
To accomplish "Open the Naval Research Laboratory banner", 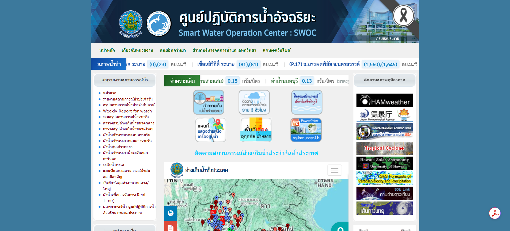I will click(x=385, y=132).
